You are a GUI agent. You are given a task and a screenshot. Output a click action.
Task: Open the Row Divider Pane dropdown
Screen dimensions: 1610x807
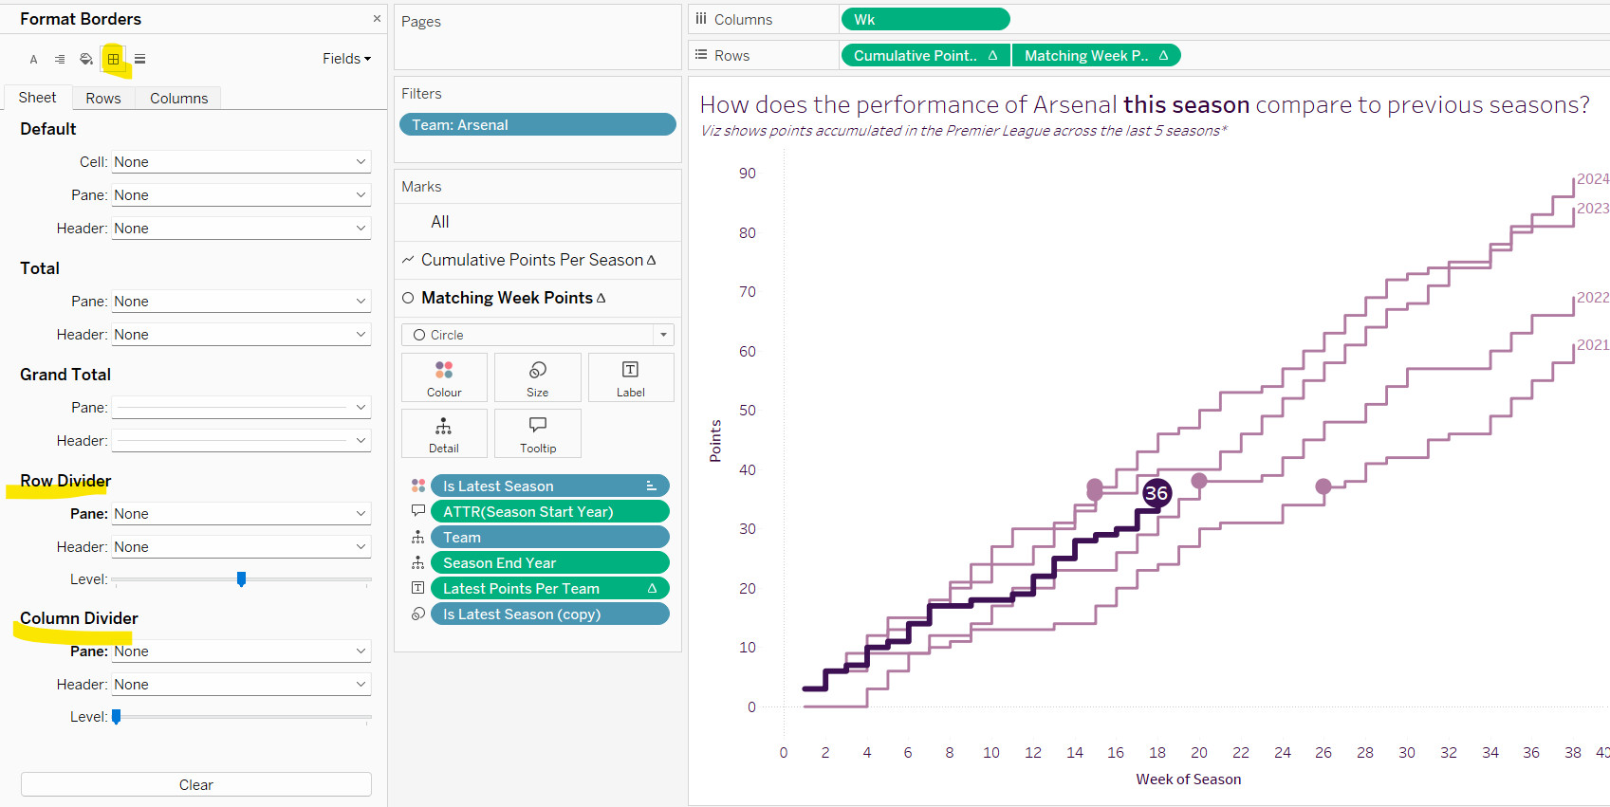[241, 514]
